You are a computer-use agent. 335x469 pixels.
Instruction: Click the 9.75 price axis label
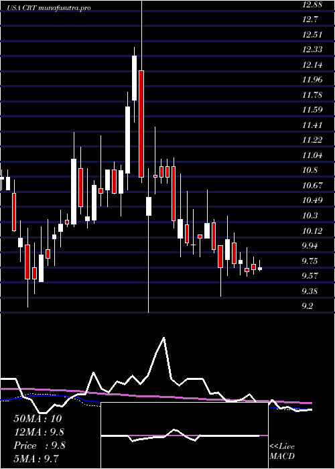(x=310, y=261)
